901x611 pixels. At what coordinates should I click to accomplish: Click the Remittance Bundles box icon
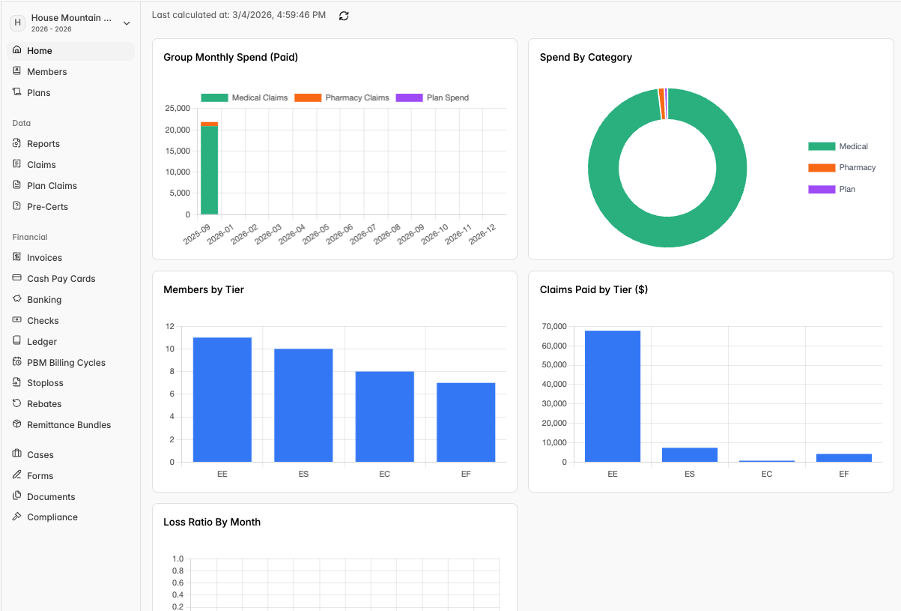click(17, 424)
